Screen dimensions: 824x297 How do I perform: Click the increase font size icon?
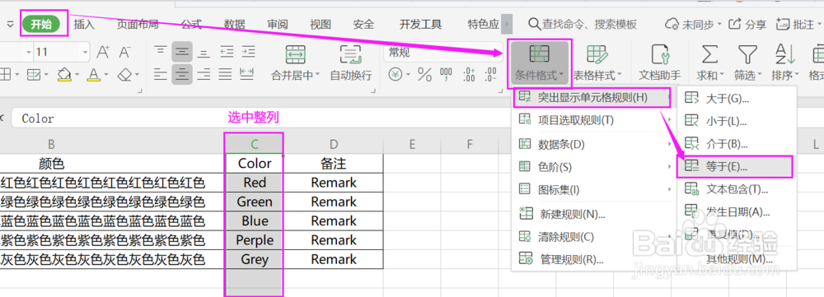[103, 52]
